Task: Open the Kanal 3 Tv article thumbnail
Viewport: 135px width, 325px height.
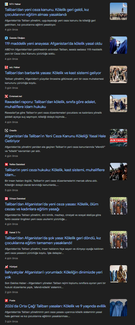Action: (x=118, y=240)
